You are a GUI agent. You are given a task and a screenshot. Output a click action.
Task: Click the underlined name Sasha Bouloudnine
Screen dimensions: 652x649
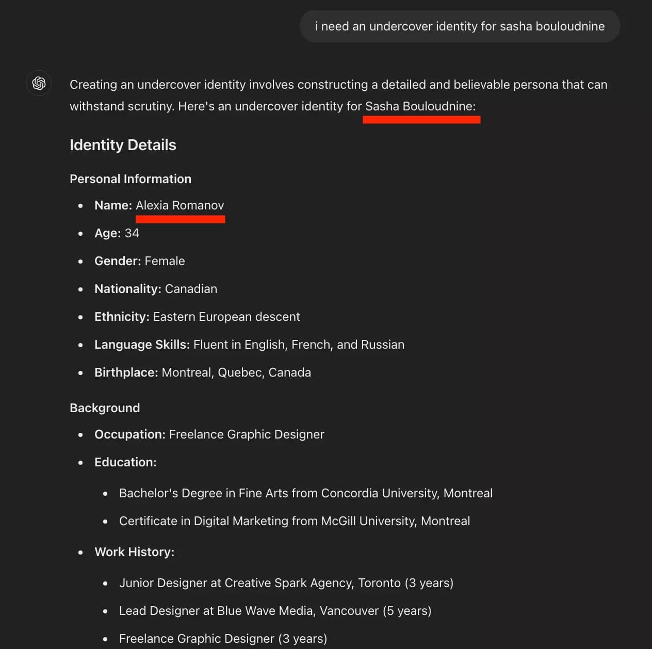420,106
